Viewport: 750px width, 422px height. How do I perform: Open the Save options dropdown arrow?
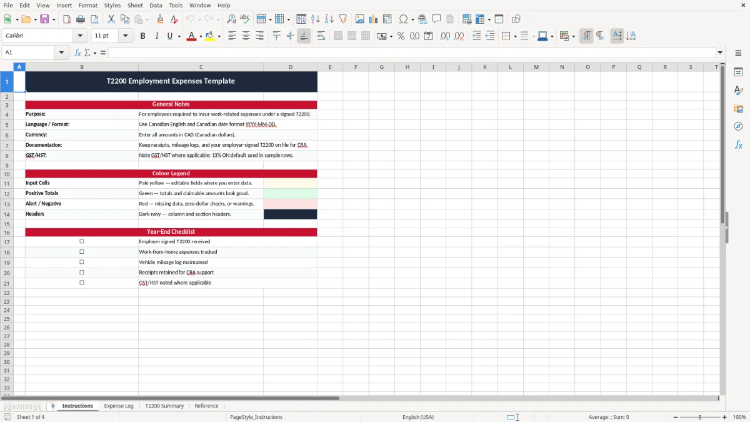[x=54, y=19]
